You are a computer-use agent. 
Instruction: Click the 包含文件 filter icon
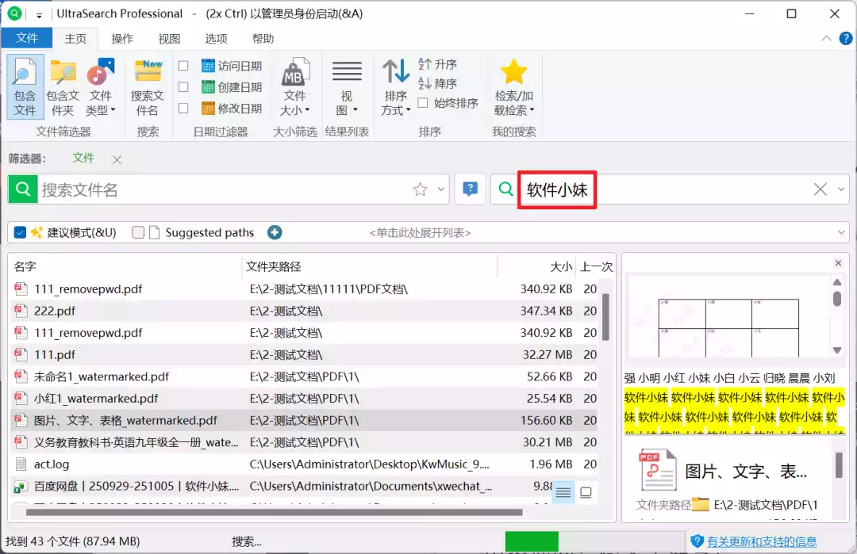click(25, 75)
